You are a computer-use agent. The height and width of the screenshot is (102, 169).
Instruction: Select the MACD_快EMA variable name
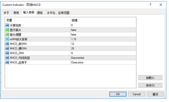(x=18, y=44)
